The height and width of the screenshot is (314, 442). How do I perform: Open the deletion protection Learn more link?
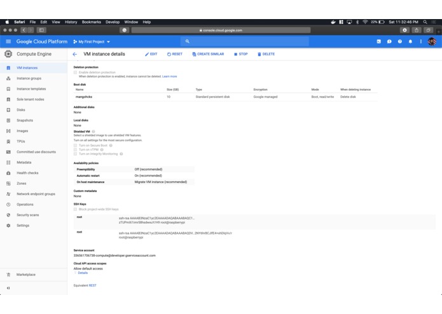[169, 76]
